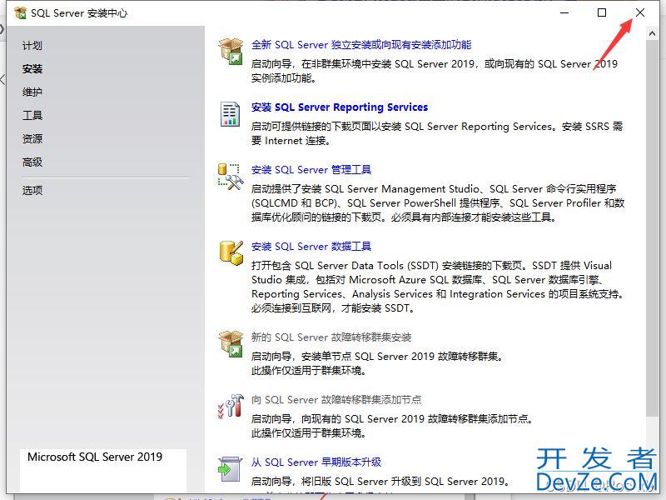Open 从 SQL Server 早期版本升级 link
The height and width of the screenshot is (500, 666).
316,462
